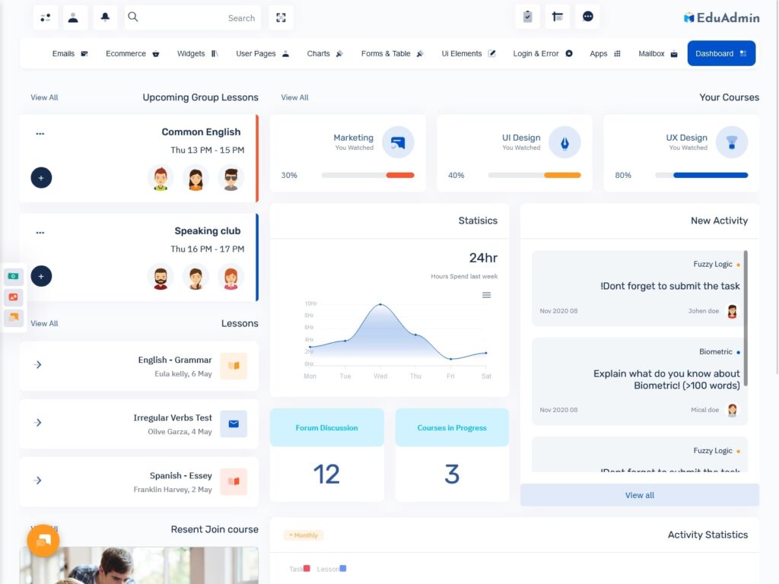Expand the English - Grammar lesson arrow
Screen dimensions: 779x584
coord(38,365)
